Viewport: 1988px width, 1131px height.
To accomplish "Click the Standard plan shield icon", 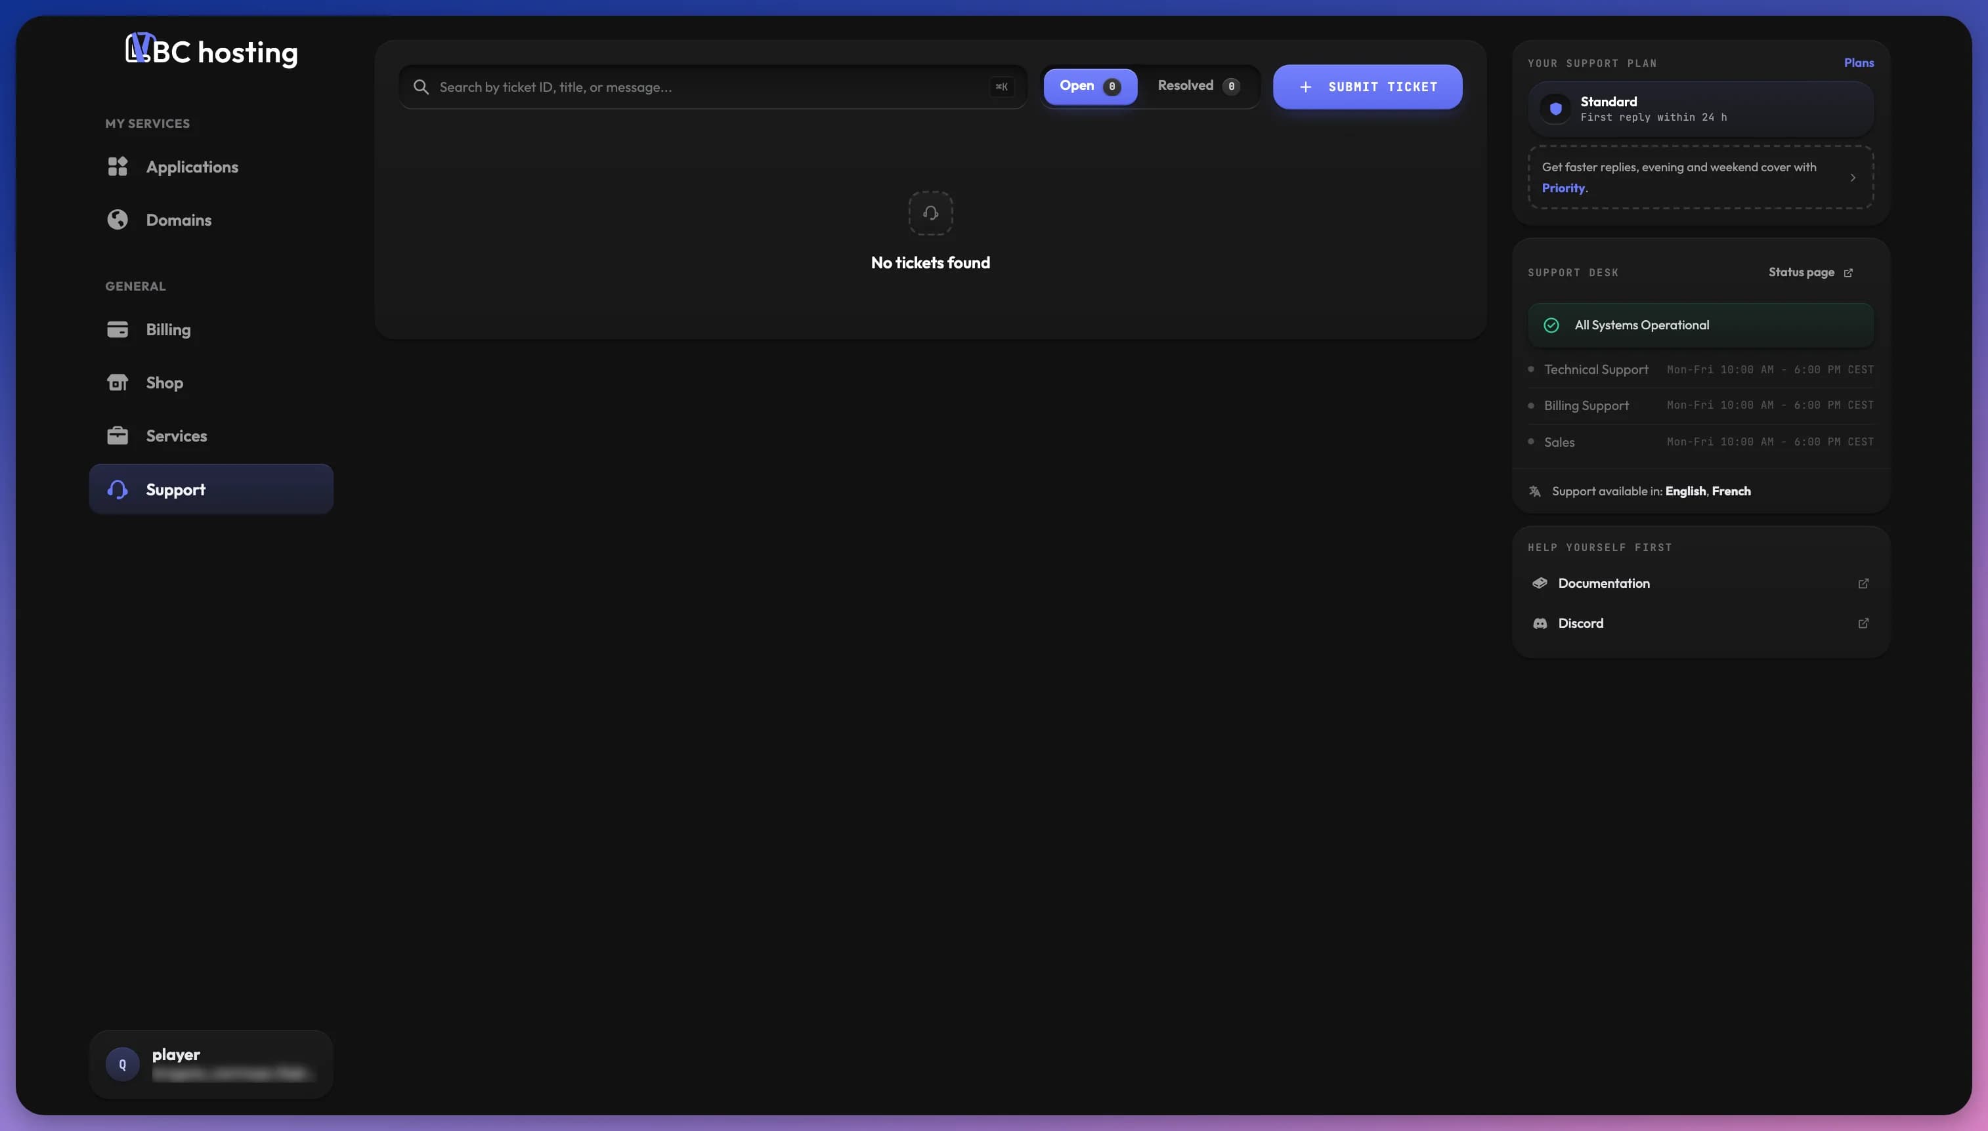I will coord(1555,109).
